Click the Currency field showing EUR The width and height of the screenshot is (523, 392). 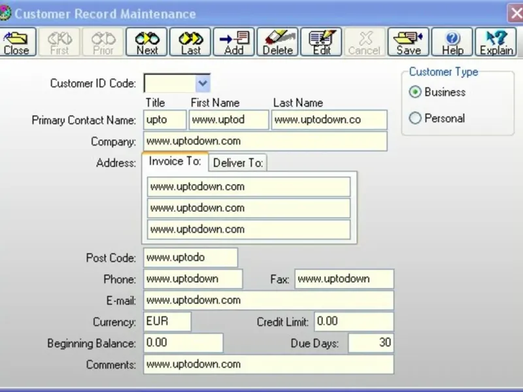click(x=167, y=321)
